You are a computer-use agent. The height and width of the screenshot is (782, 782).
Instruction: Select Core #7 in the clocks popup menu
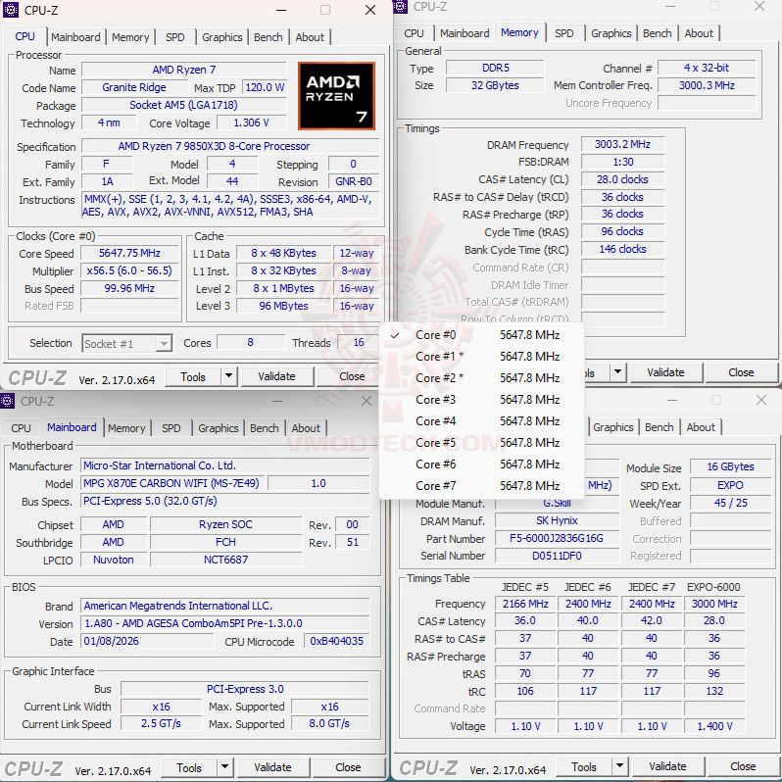[x=481, y=485]
